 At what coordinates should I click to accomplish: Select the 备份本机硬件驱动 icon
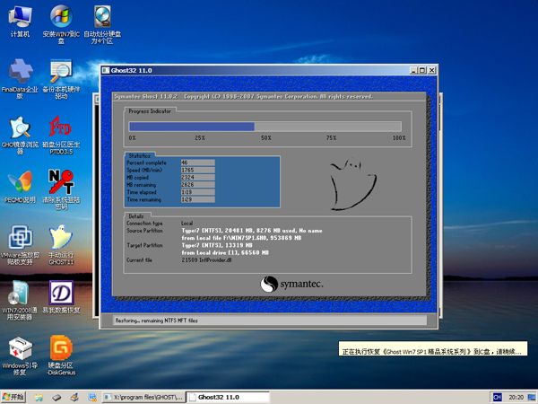click(61, 79)
